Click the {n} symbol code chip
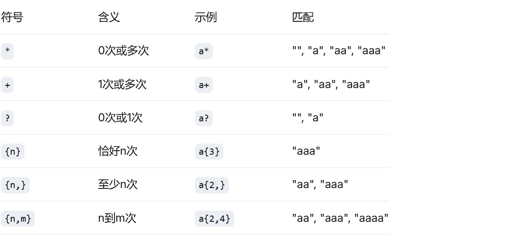The image size is (529, 248). [12, 152]
